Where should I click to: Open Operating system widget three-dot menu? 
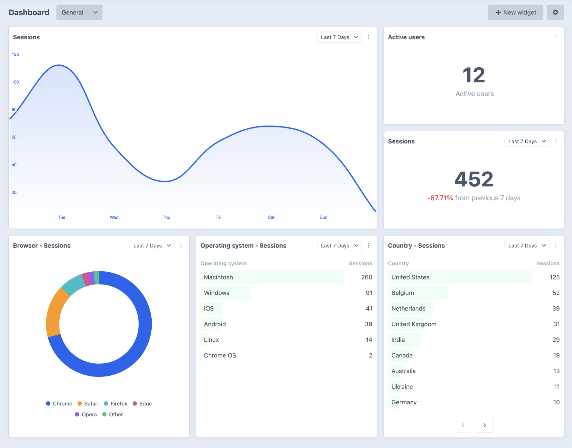click(x=368, y=245)
